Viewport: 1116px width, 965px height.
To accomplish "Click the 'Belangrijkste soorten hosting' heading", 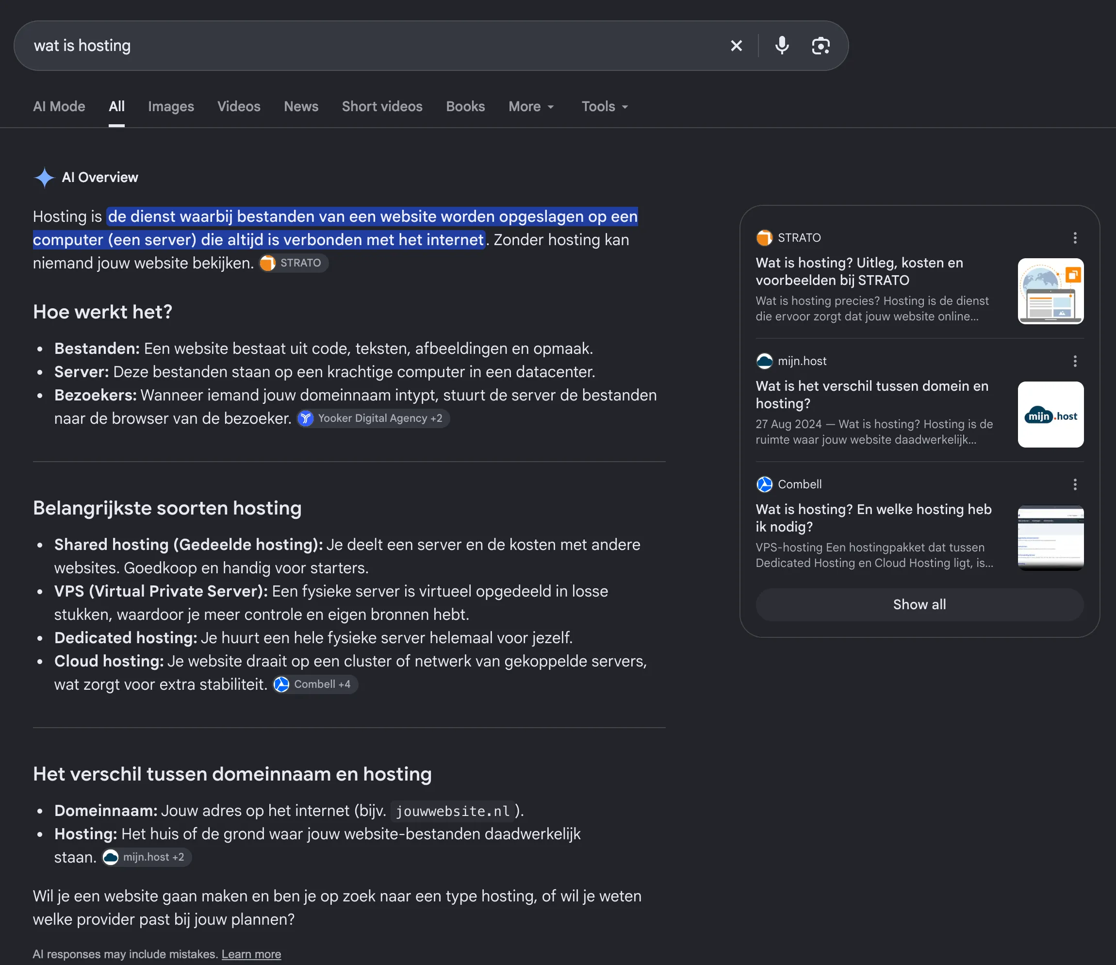I will [x=167, y=508].
